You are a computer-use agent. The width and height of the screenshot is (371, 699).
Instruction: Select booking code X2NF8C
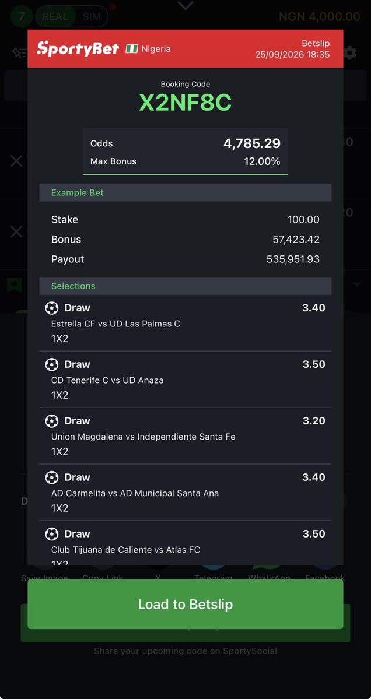185,103
